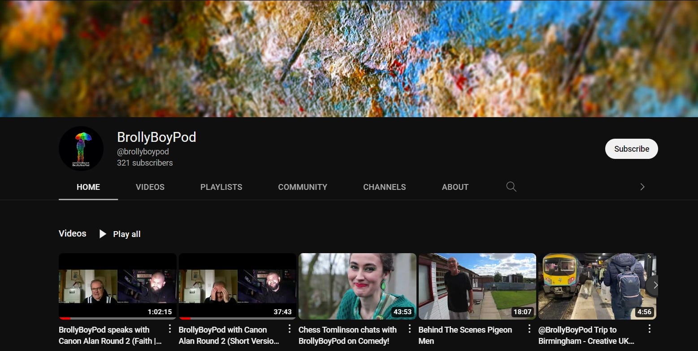Open options menu for Canon Alan Short Version video

(289, 329)
